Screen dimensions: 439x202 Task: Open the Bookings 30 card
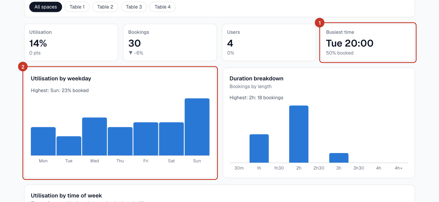click(x=170, y=43)
